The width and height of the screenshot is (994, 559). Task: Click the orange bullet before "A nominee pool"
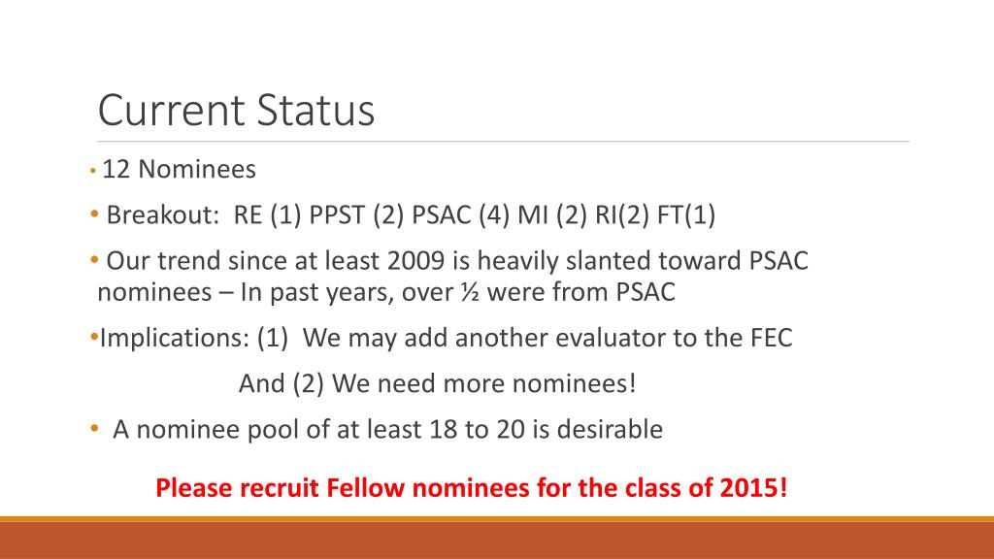pos(95,428)
